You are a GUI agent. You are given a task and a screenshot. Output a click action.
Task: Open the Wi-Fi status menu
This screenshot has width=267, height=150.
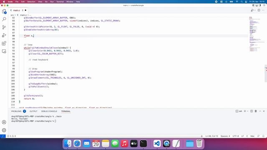(x=237, y=2)
